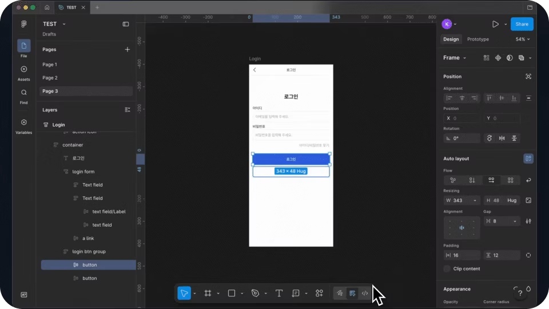Click the help question mark button
Viewport: 549px width, 309px height.
pyautogui.click(x=520, y=293)
